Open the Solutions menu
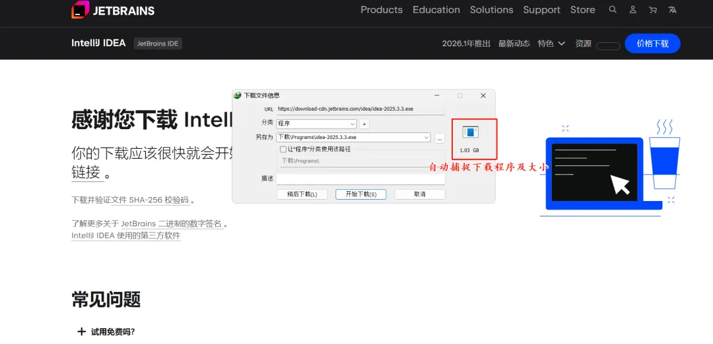This screenshot has width=713, height=344. [492, 9]
